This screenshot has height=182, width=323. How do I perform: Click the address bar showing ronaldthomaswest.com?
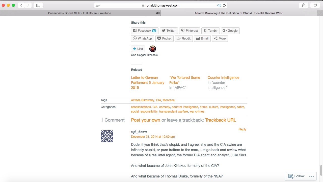tap(161, 5)
